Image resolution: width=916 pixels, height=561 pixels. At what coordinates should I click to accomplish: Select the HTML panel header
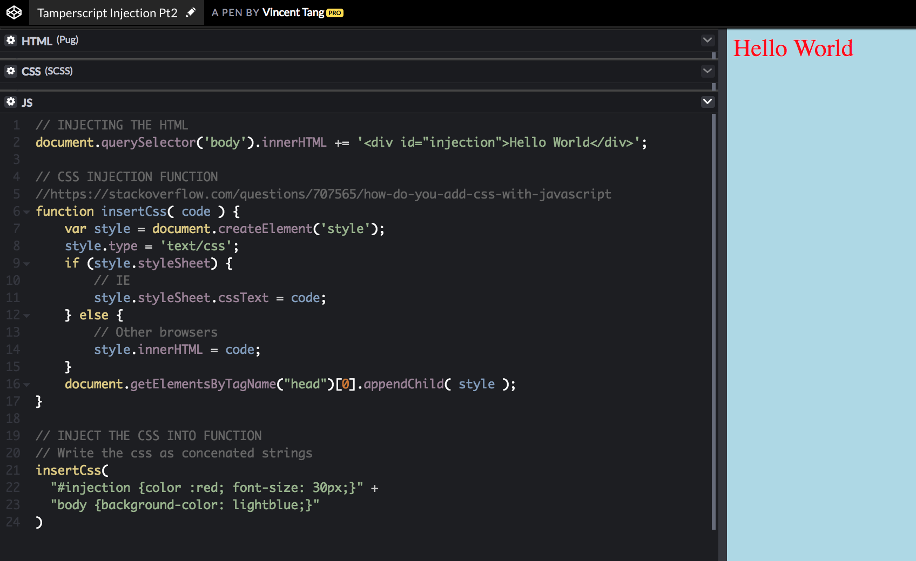click(x=359, y=40)
